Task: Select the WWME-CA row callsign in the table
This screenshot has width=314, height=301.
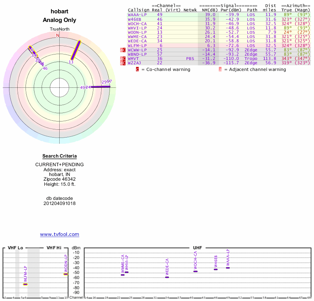Action: tap(137, 37)
